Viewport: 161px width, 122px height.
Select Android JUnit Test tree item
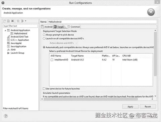[19, 37]
